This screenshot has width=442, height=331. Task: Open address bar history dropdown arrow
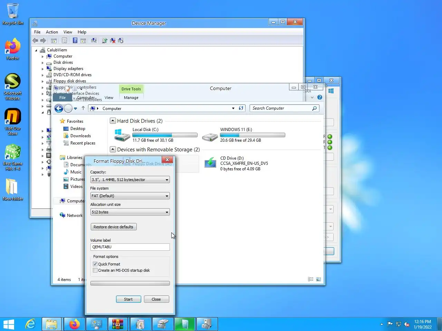(x=233, y=108)
